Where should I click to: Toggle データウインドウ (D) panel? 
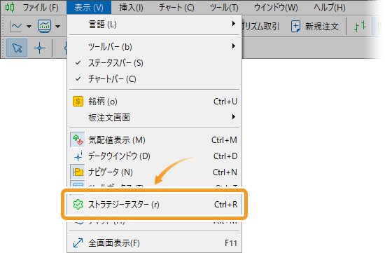tap(154, 156)
